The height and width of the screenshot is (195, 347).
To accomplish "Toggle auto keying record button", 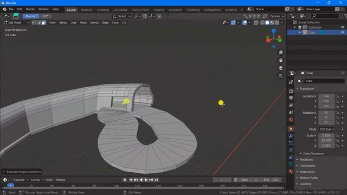I will pyautogui.click(x=125, y=180).
